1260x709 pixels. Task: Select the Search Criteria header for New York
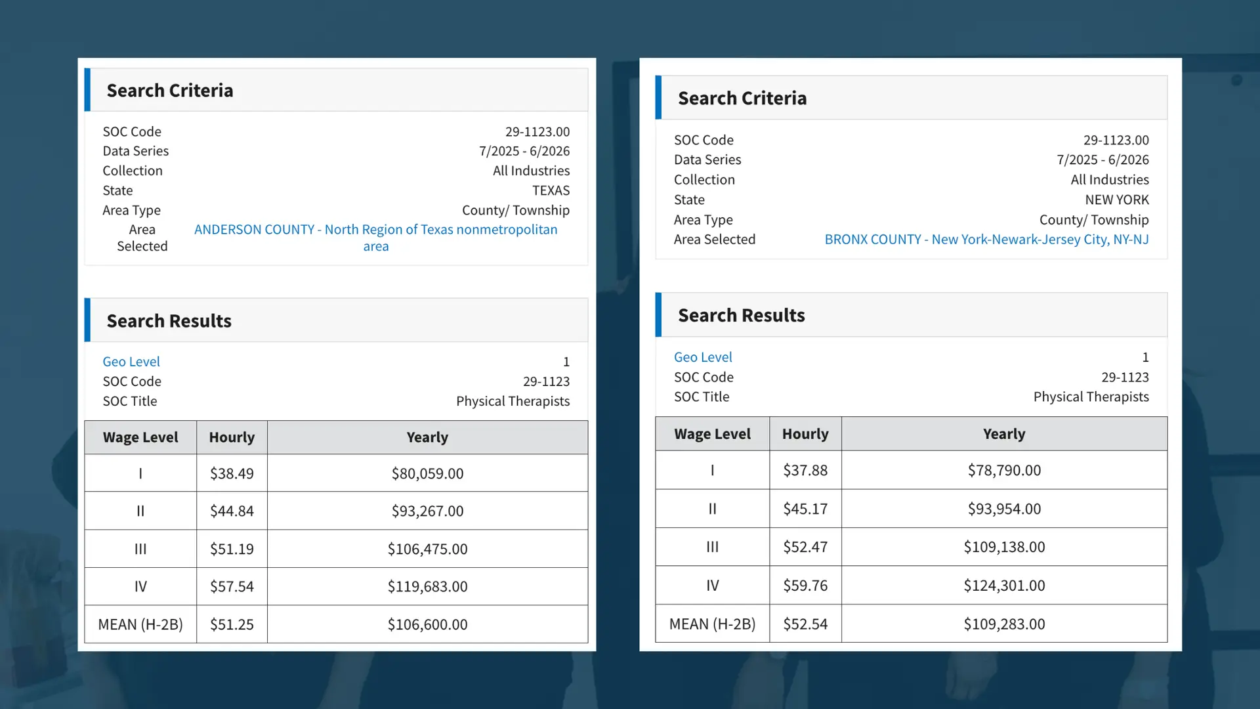(742, 98)
